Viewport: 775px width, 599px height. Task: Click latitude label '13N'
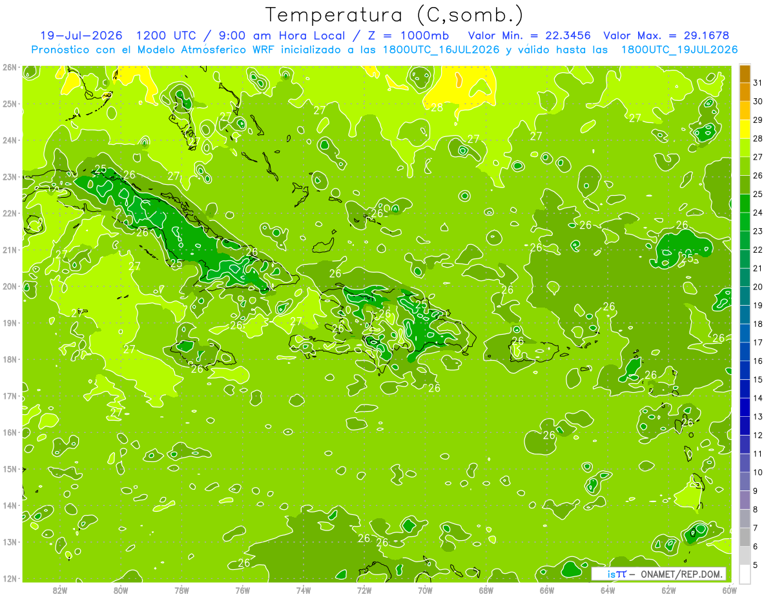(x=10, y=541)
